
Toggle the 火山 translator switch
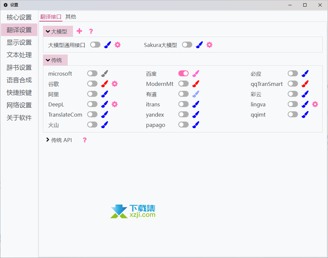[92, 125]
